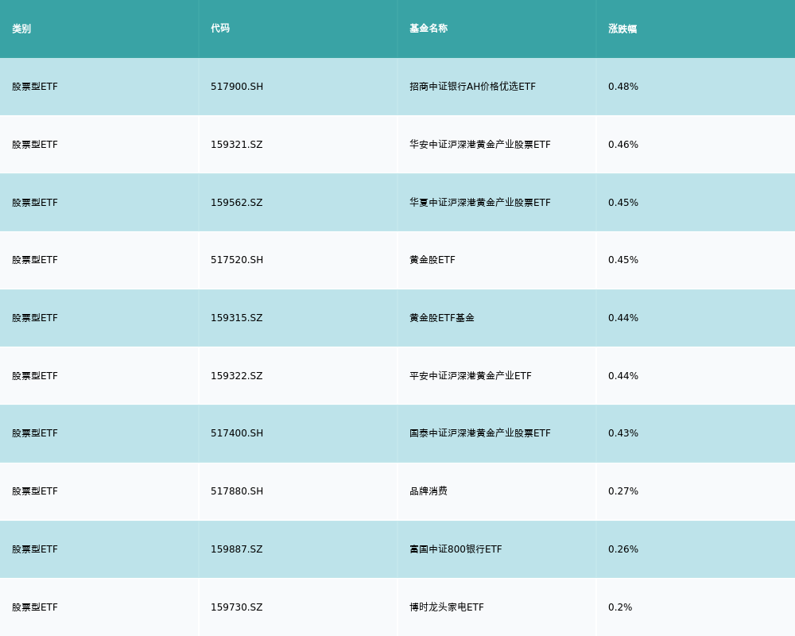Select fund code 517880.SH

(x=237, y=491)
